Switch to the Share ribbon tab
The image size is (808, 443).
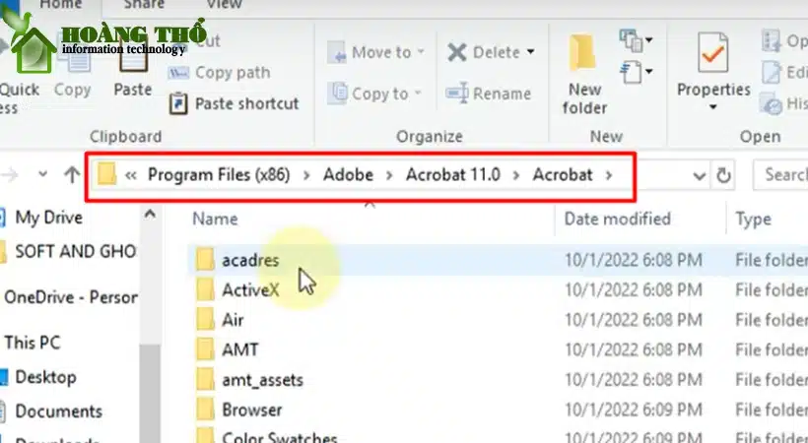click(x=144, y=4)
